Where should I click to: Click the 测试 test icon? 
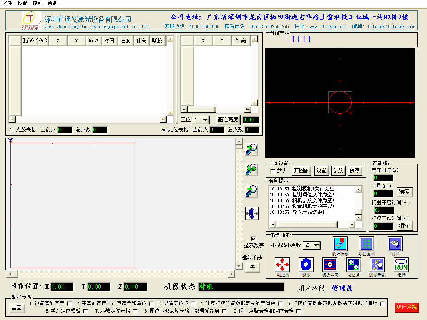[395, 244]
